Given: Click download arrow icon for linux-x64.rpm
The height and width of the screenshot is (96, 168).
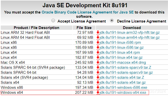Looking at the screenshot, I should tap(98, 52).
